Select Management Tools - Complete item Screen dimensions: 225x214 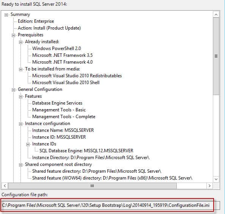(x=64, y=117)
